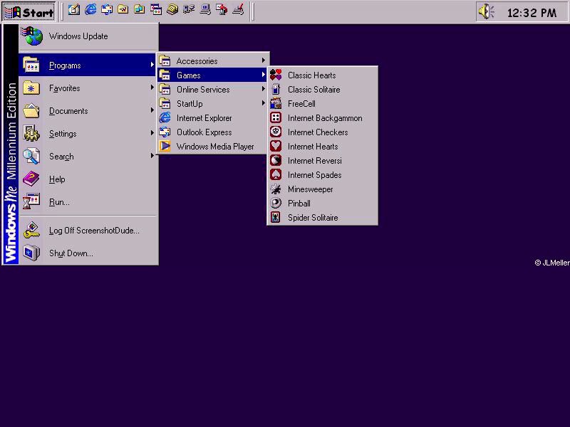Launch Internet Backgammon
Viewport: 570px width, 427px height.
click(x=323, y=118)
